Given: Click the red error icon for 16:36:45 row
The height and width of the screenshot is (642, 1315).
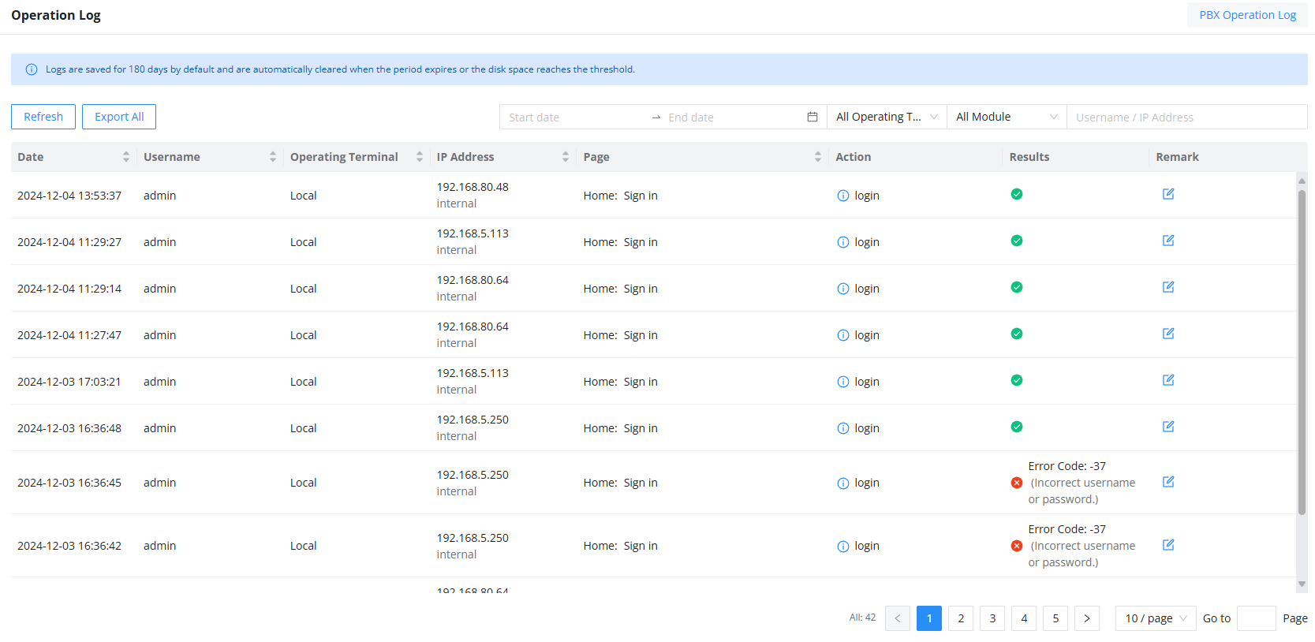Looking at the screenshot, I should click(x=1017, y=483).
